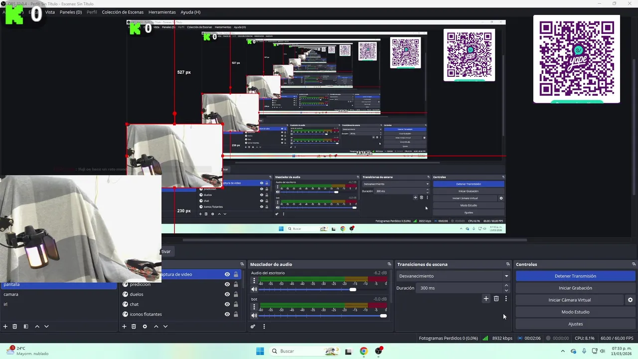Screen dimensions: 638x359
Task: Open Colección de Escenas menu
Action: [123, 12]
